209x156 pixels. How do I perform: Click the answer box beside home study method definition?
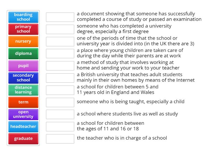[60, 66]
